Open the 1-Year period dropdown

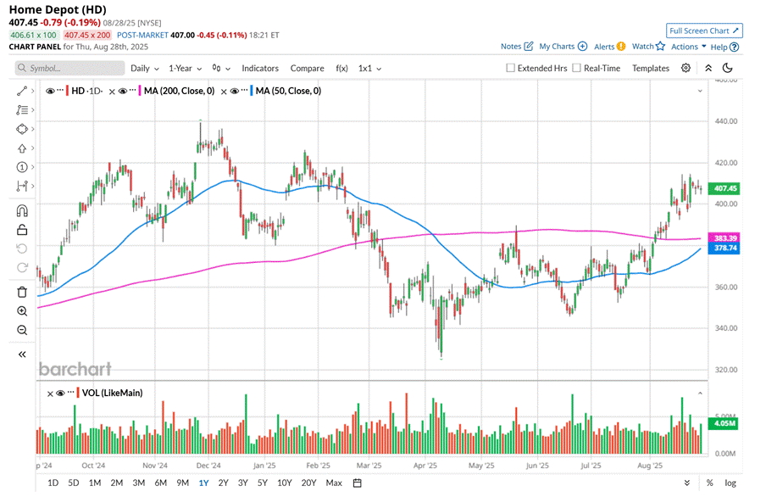tap(186, 69)
